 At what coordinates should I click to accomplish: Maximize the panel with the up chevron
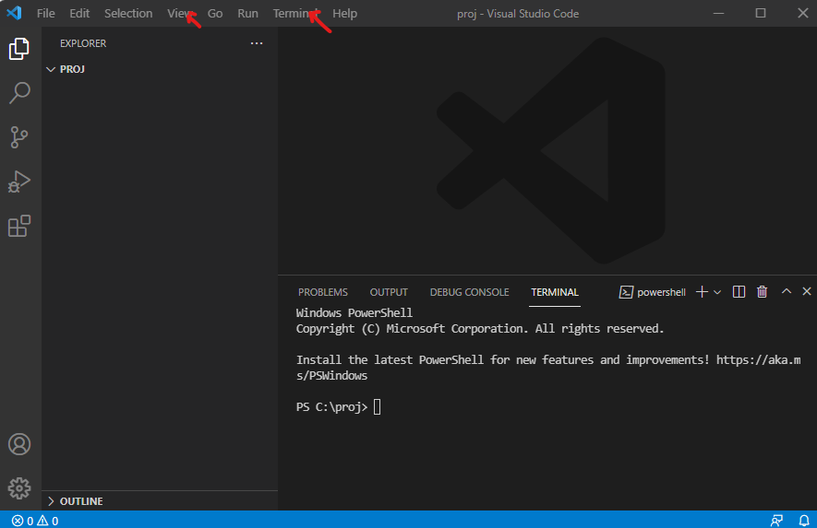pos(787,292)
